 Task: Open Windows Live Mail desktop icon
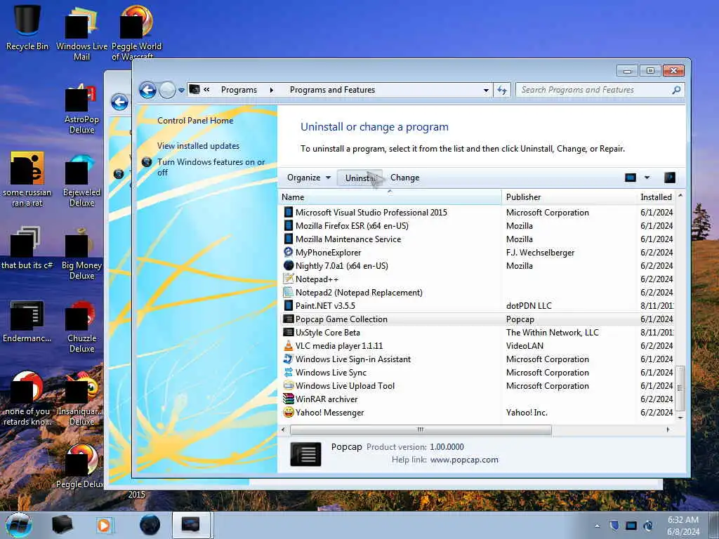[x=81, y=32]
